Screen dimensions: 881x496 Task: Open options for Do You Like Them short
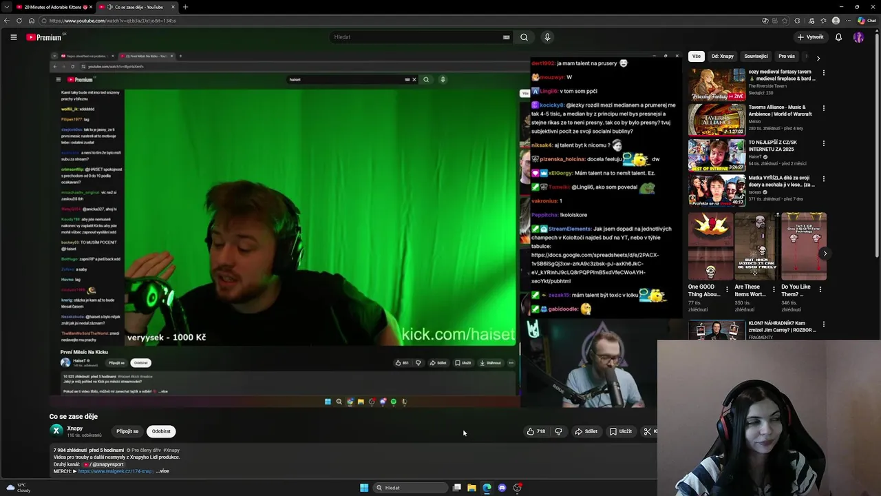[820, 290]
